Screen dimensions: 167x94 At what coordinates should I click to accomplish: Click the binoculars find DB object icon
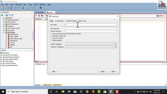pyautogui.click(x=41, y=8)
